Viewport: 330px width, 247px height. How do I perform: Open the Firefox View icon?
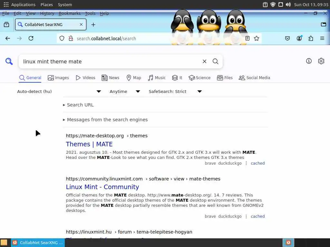6,25
